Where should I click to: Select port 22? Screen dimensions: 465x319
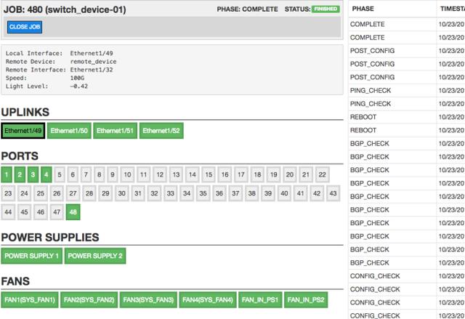(323, 174)
